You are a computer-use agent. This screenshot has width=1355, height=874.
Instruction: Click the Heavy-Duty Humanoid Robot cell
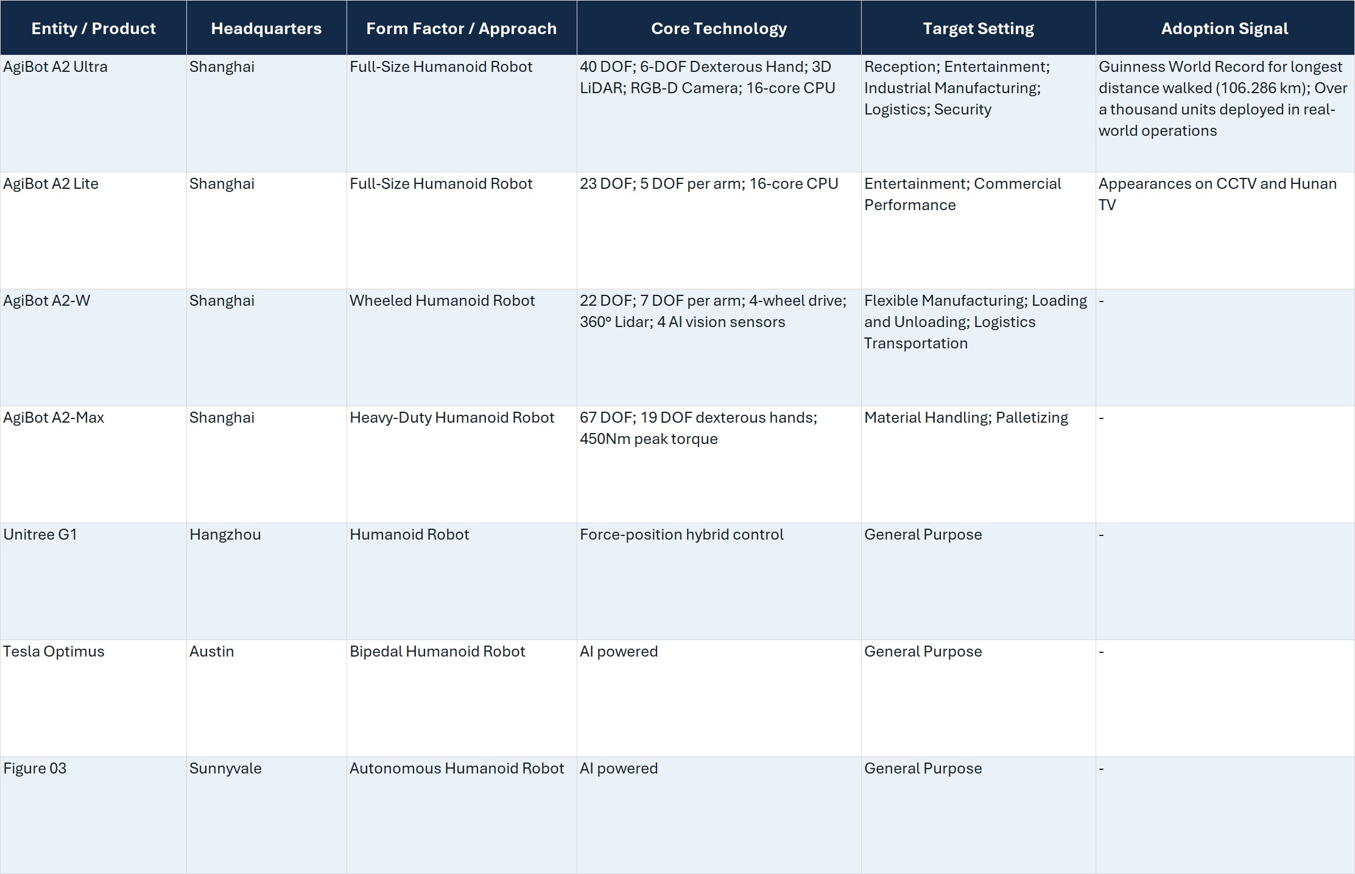(x=462, y=464)
